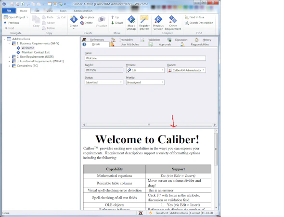Collapse 1. Business Requirements (WHY) node
The height and width of the screenshot is (217, 284).
pos(9,43)
